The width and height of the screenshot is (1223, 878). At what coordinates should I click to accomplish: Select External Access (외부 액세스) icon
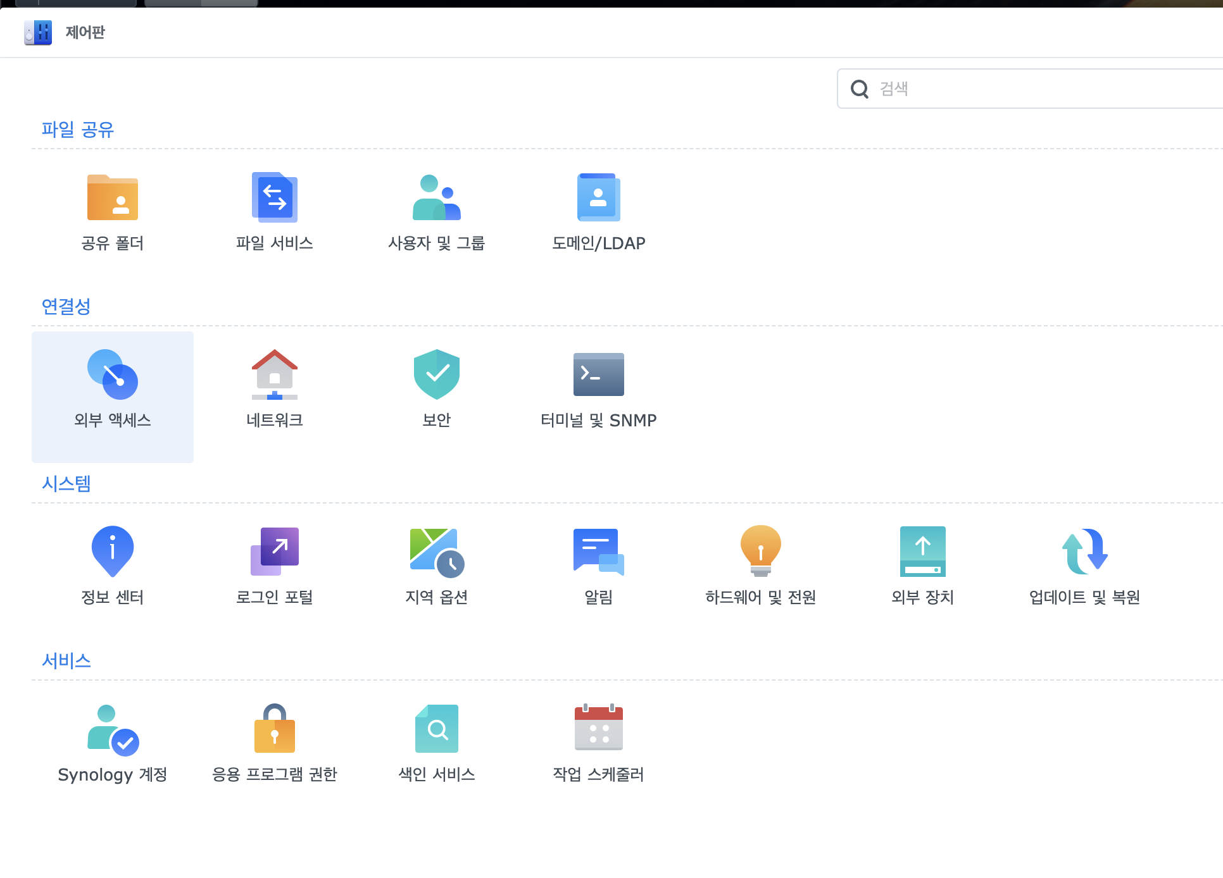click(113, 375)
